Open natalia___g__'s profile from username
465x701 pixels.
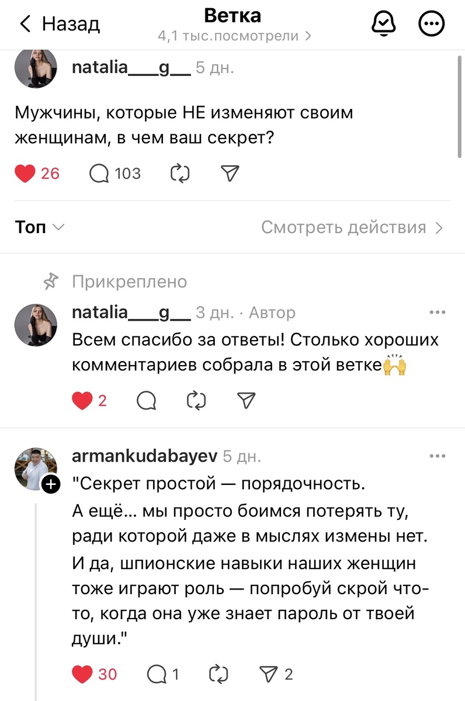click(x=130, y=67)
